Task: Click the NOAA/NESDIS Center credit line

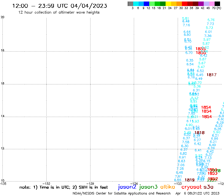Action: point(122,193)
